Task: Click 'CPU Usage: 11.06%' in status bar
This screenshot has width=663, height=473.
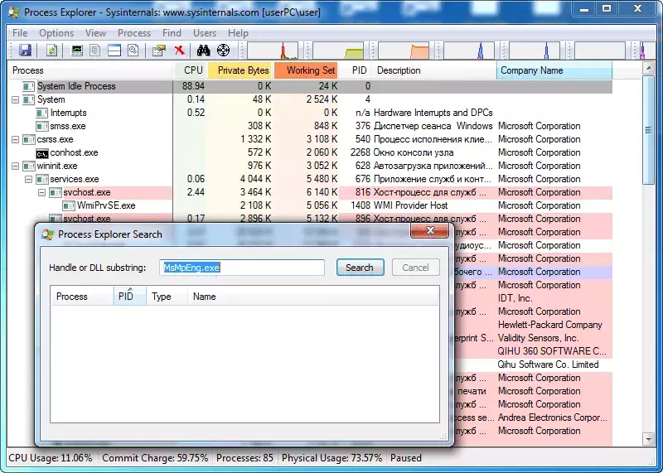Action: point(51,458)
